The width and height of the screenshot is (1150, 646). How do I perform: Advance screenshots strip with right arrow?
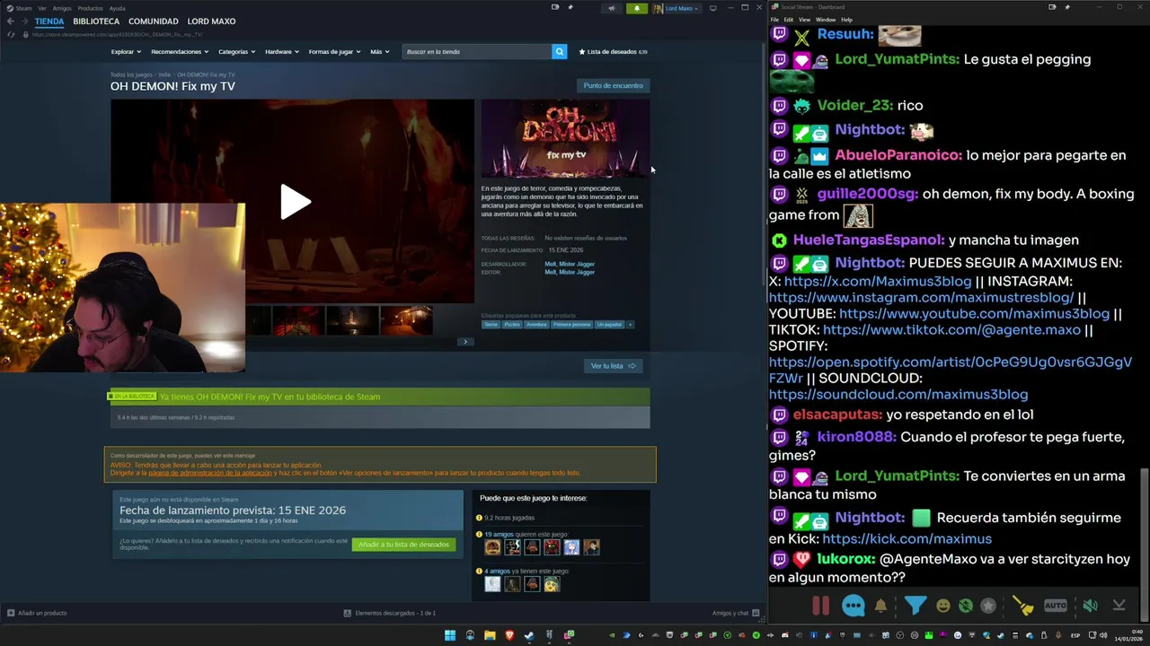pyautogui.click(x=464, y=342)
